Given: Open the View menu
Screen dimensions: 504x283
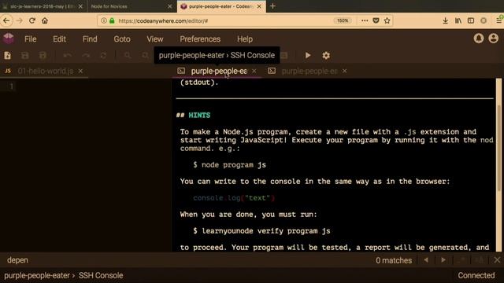Looking at the screenshot, I should click(155, 39).
